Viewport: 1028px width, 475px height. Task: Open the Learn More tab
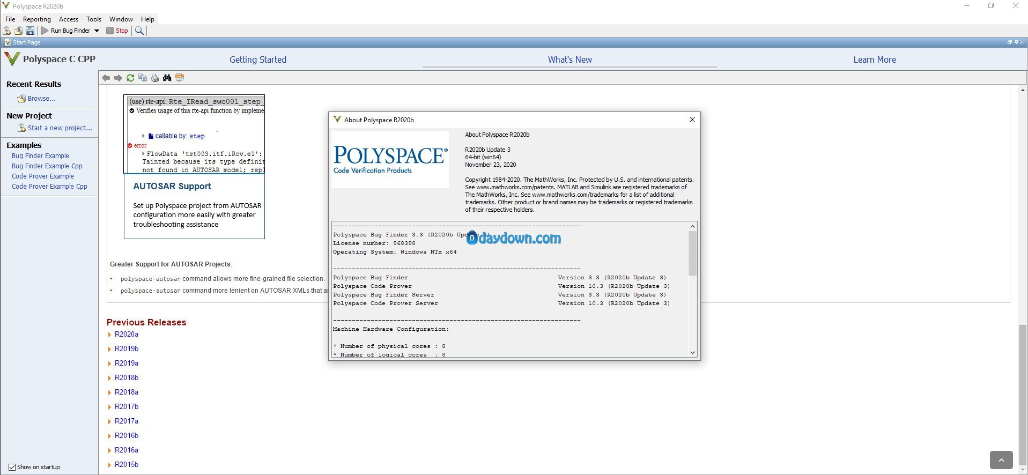(874, 60)
